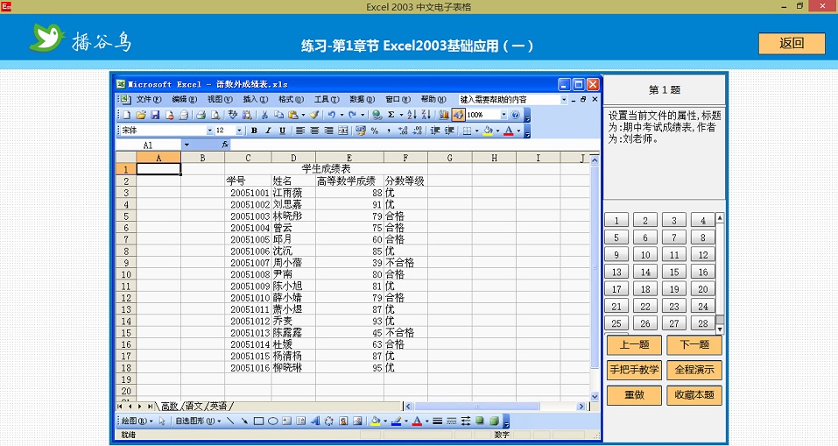This screenshot has height=446, width=838.
Task: Click the Cut scissors icon
Action: tap(264, 115)
